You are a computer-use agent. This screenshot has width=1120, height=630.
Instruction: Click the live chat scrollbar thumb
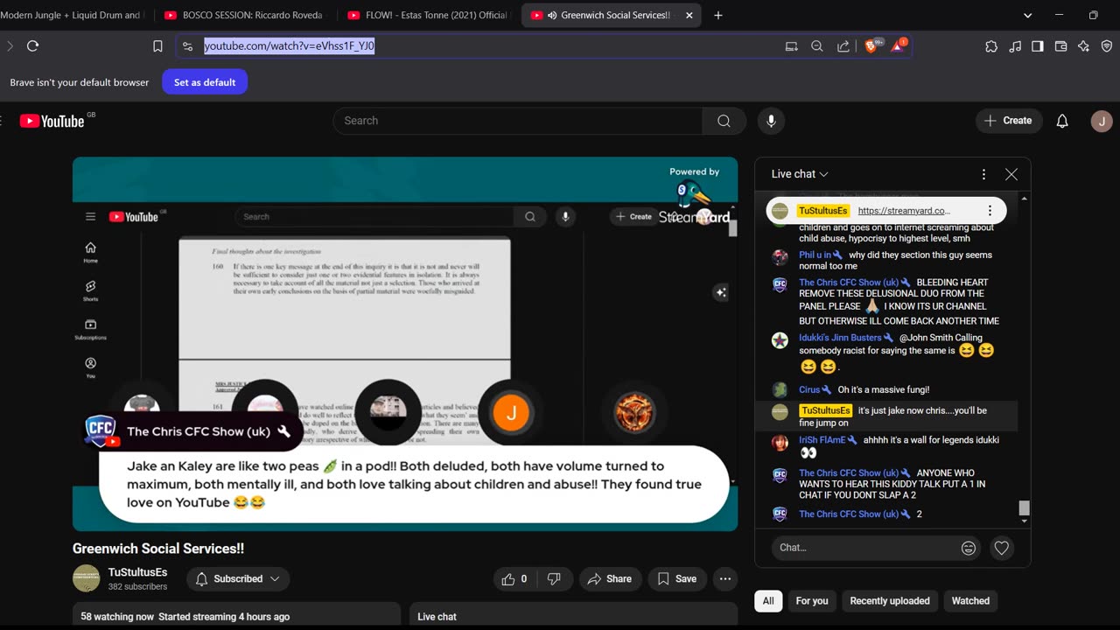coord(1024,507)
